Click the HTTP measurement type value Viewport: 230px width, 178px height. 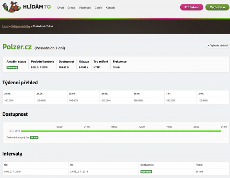pyautogui.click(x=97, y=67)
